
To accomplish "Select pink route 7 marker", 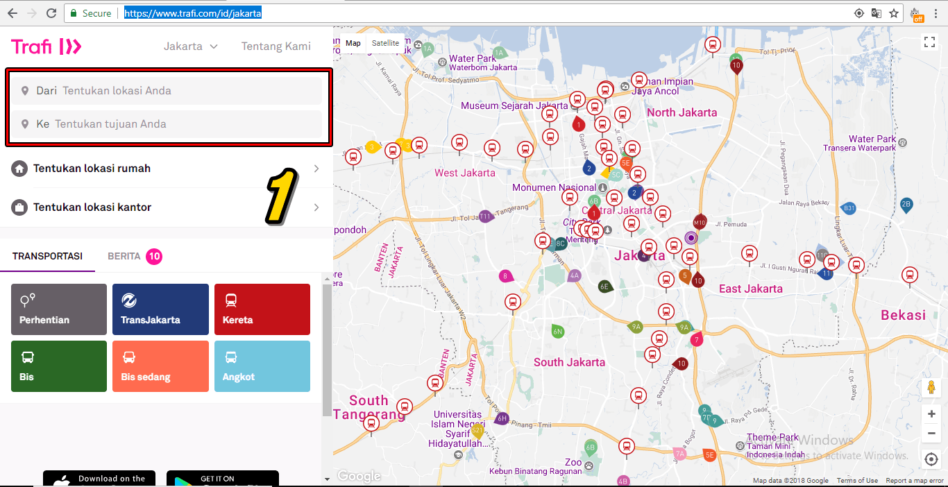I will (x=697, y=340).
